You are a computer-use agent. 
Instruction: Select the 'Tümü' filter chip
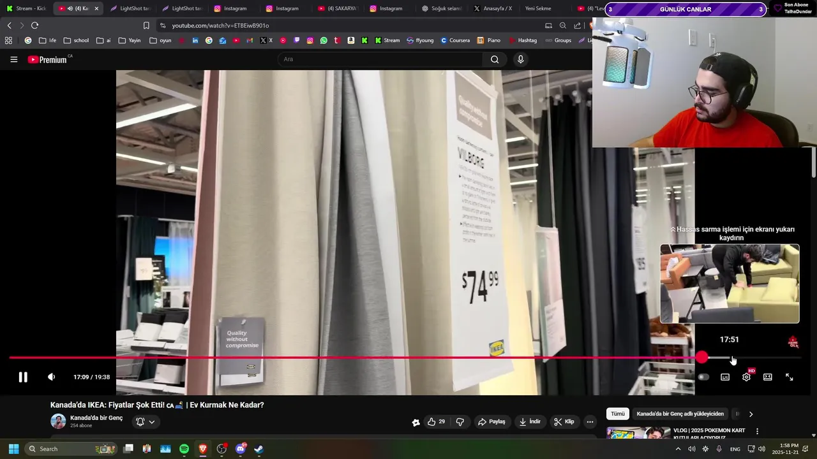point(618,414)
